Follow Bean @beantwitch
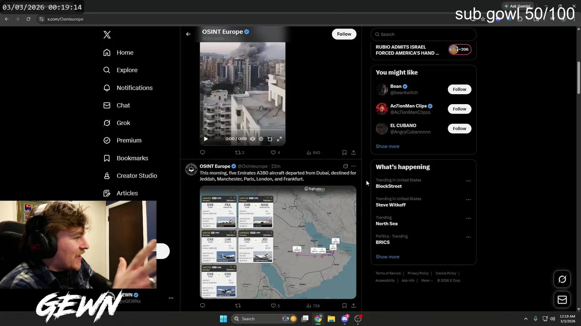Viewport: 581px width, 326px height. (459, 89)
